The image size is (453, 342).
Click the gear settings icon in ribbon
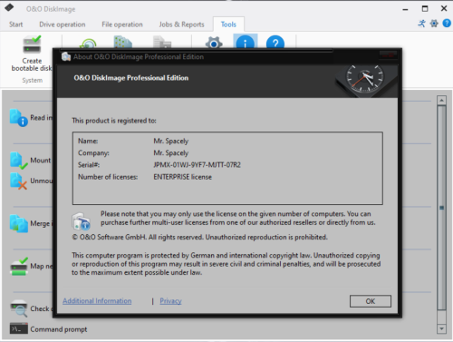click(214, 43)
